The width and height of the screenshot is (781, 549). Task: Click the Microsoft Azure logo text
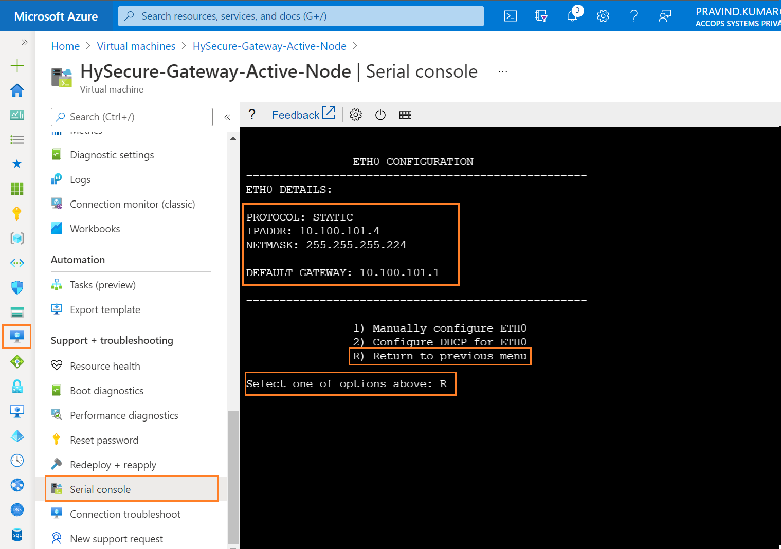pyautogui.click(x=56, y=16)
